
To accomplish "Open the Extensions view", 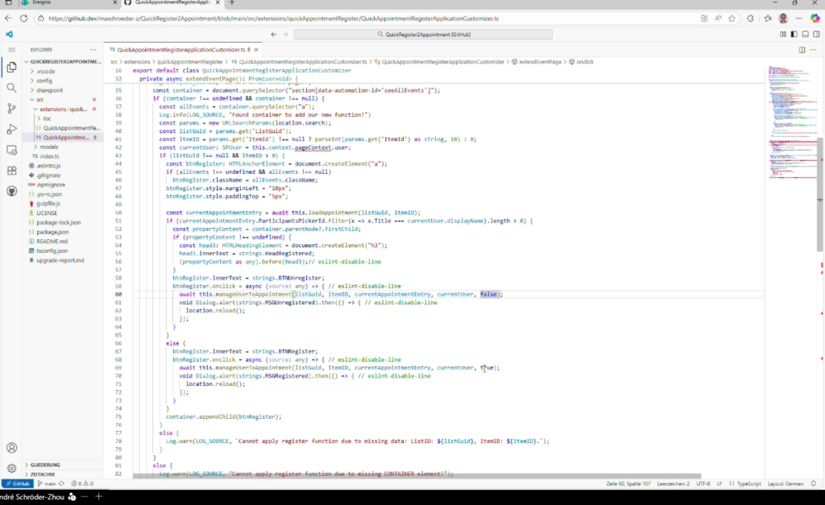I will coord(11,171).
